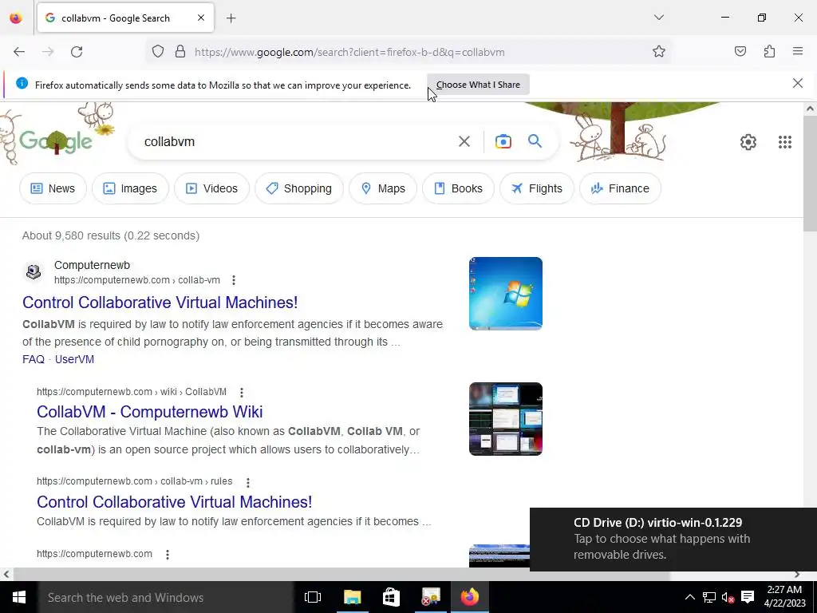Dismiss the Firefox data notification bar
Image resolution: width=817 pixels, height=613 pixels.
(797, 83)
